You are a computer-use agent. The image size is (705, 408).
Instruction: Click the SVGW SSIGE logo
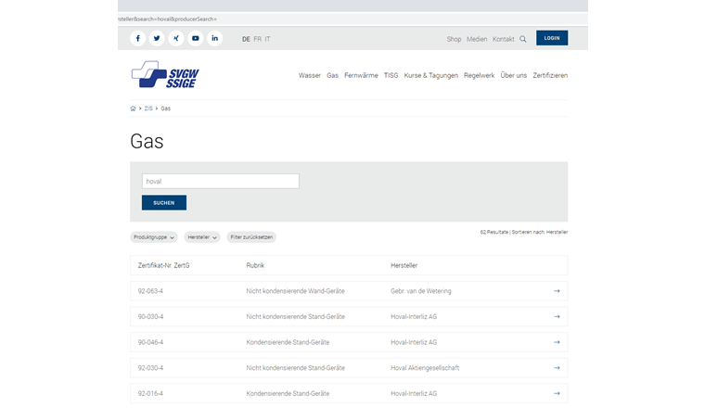165,75
